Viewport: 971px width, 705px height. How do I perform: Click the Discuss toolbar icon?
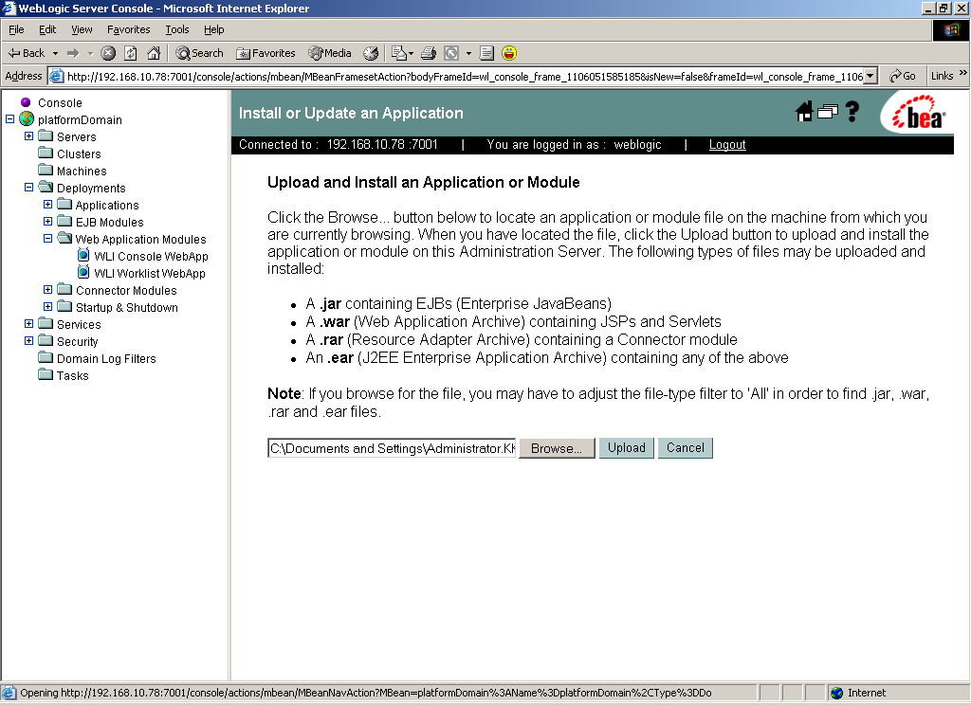pos(486,53)
